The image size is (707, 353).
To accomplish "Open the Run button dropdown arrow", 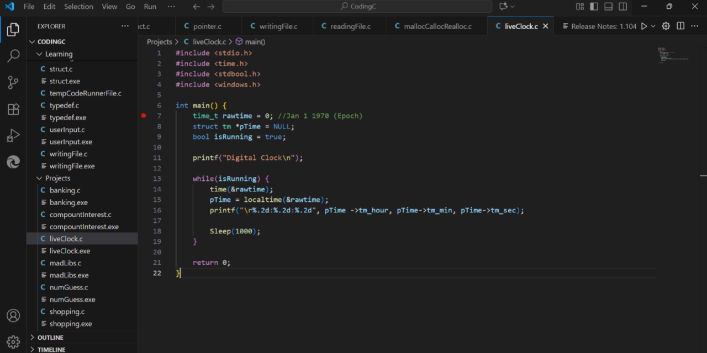I will (653, 26).
